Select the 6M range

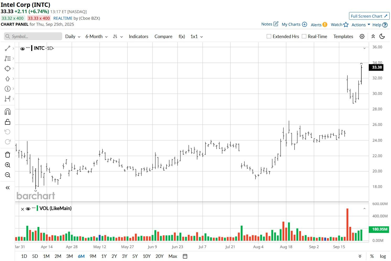(81, 256)
